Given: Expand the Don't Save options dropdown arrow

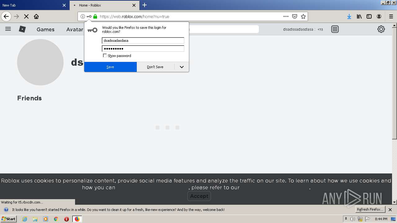Looking at the screenshot, I should 182,67.
